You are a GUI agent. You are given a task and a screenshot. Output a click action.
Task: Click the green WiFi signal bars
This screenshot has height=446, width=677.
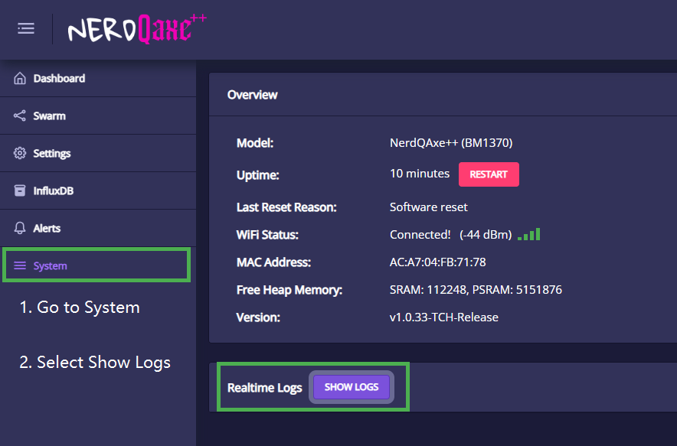[x=528, y=235]
